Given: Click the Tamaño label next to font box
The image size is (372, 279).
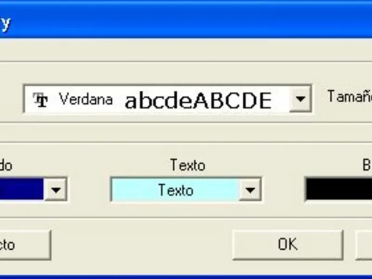Looking at the screenshot, I should pyautogui.click(x=350, y=97).
